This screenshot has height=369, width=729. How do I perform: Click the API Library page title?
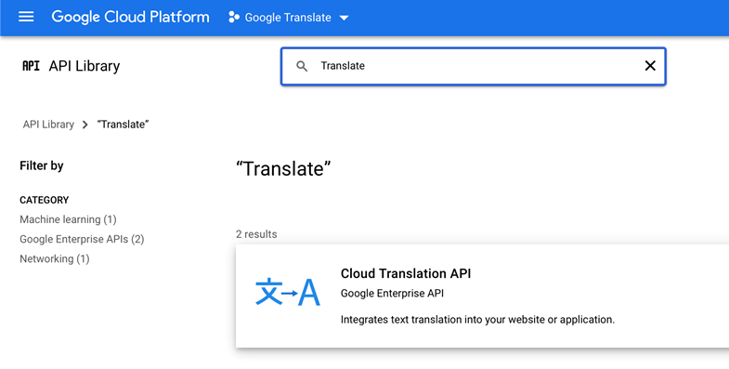[x=85, y=66]
